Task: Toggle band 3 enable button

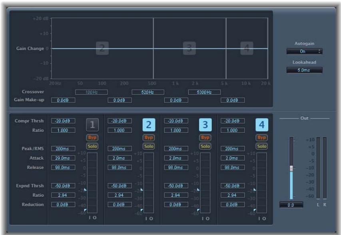Action: coord(205,125)
